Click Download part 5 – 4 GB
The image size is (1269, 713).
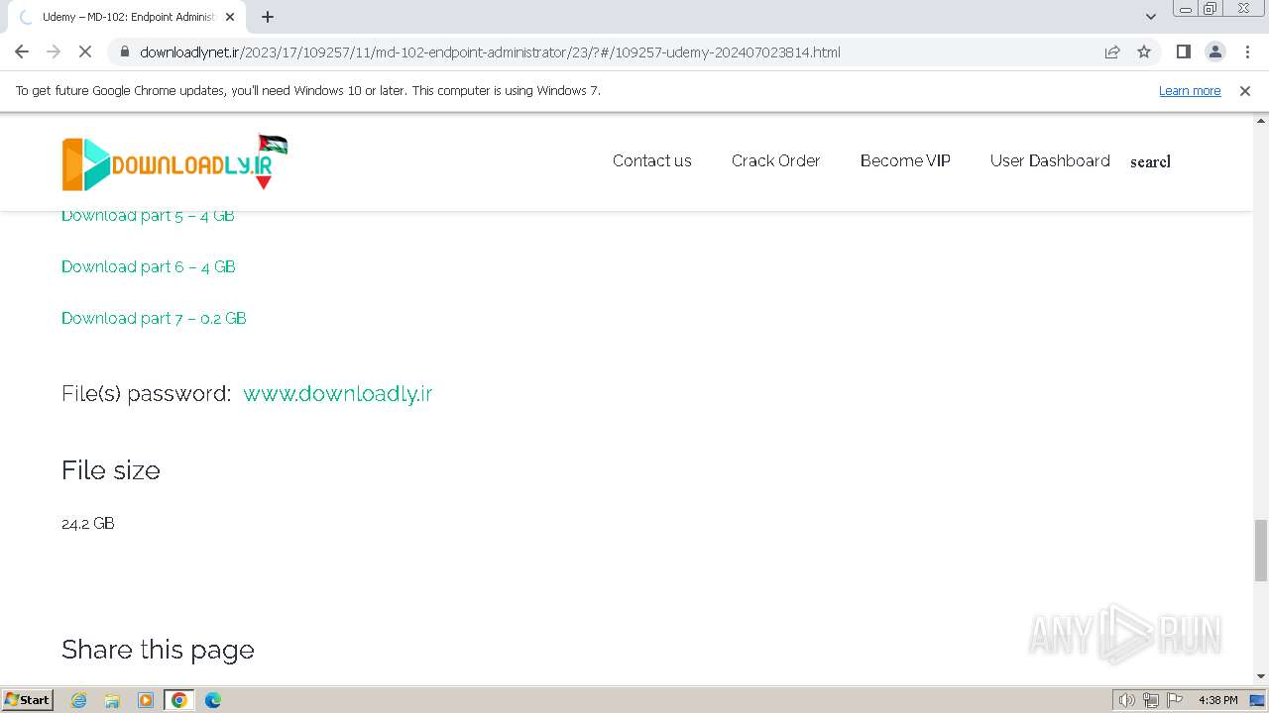click(x=148, y=215)
